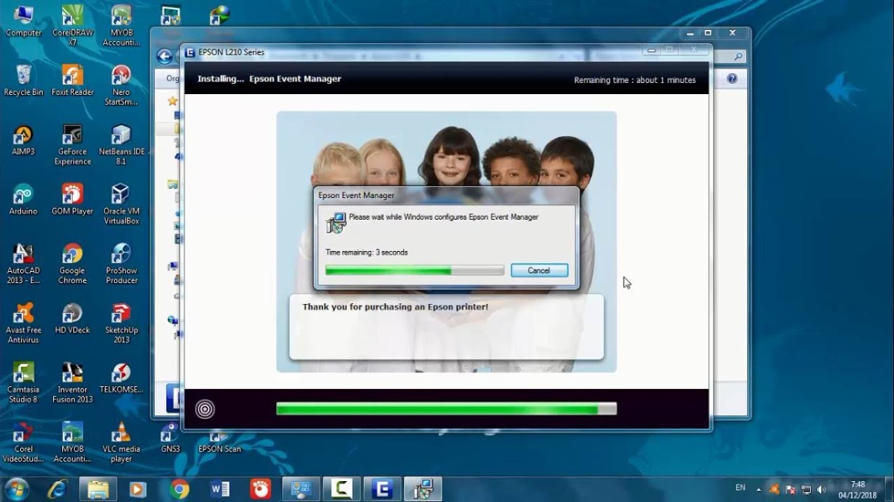
Task: Open the AIMP3 desktop shortcut
Action: [24, 139]
